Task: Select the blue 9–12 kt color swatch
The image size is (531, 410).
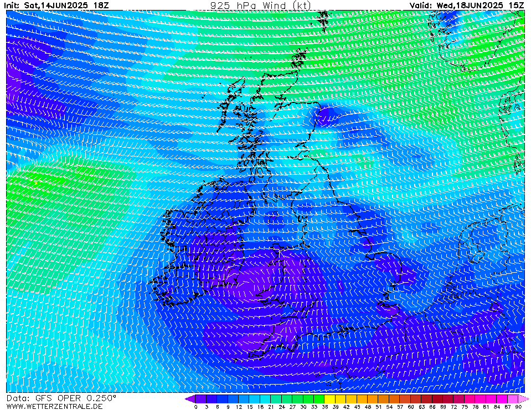Action: pyautogui.click(x=233, y=399)
